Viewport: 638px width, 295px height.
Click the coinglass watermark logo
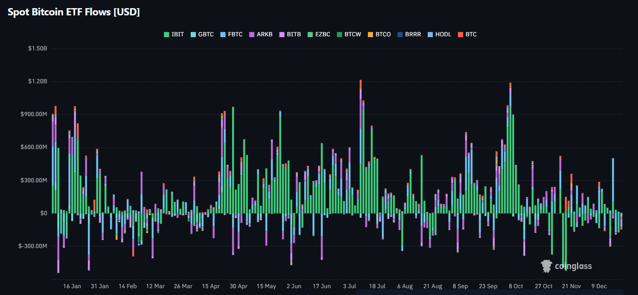[566, 266]
